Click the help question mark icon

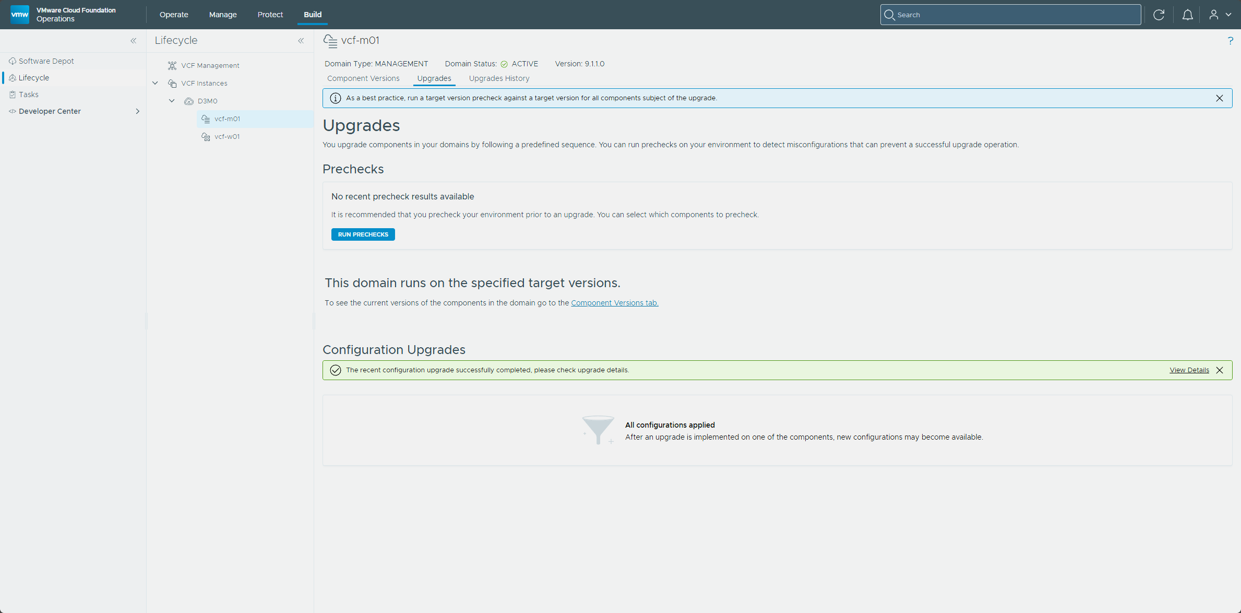[1231, 41]
